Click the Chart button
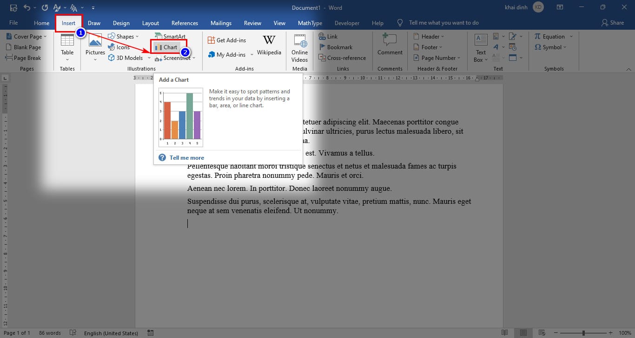This screenshot has height=338, width=635. tap(166, 47)
